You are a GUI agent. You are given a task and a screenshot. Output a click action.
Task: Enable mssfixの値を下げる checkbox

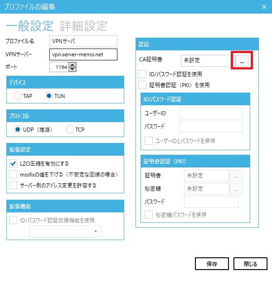13,174
